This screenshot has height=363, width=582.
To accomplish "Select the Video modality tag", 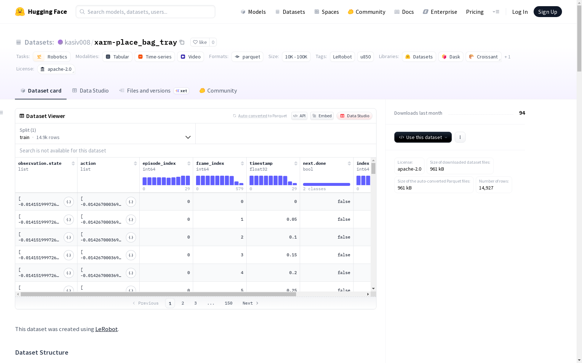I will coord(191,57).
